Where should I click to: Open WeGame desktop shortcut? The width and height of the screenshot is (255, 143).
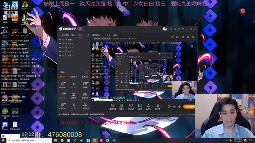[x=25, y=5]
